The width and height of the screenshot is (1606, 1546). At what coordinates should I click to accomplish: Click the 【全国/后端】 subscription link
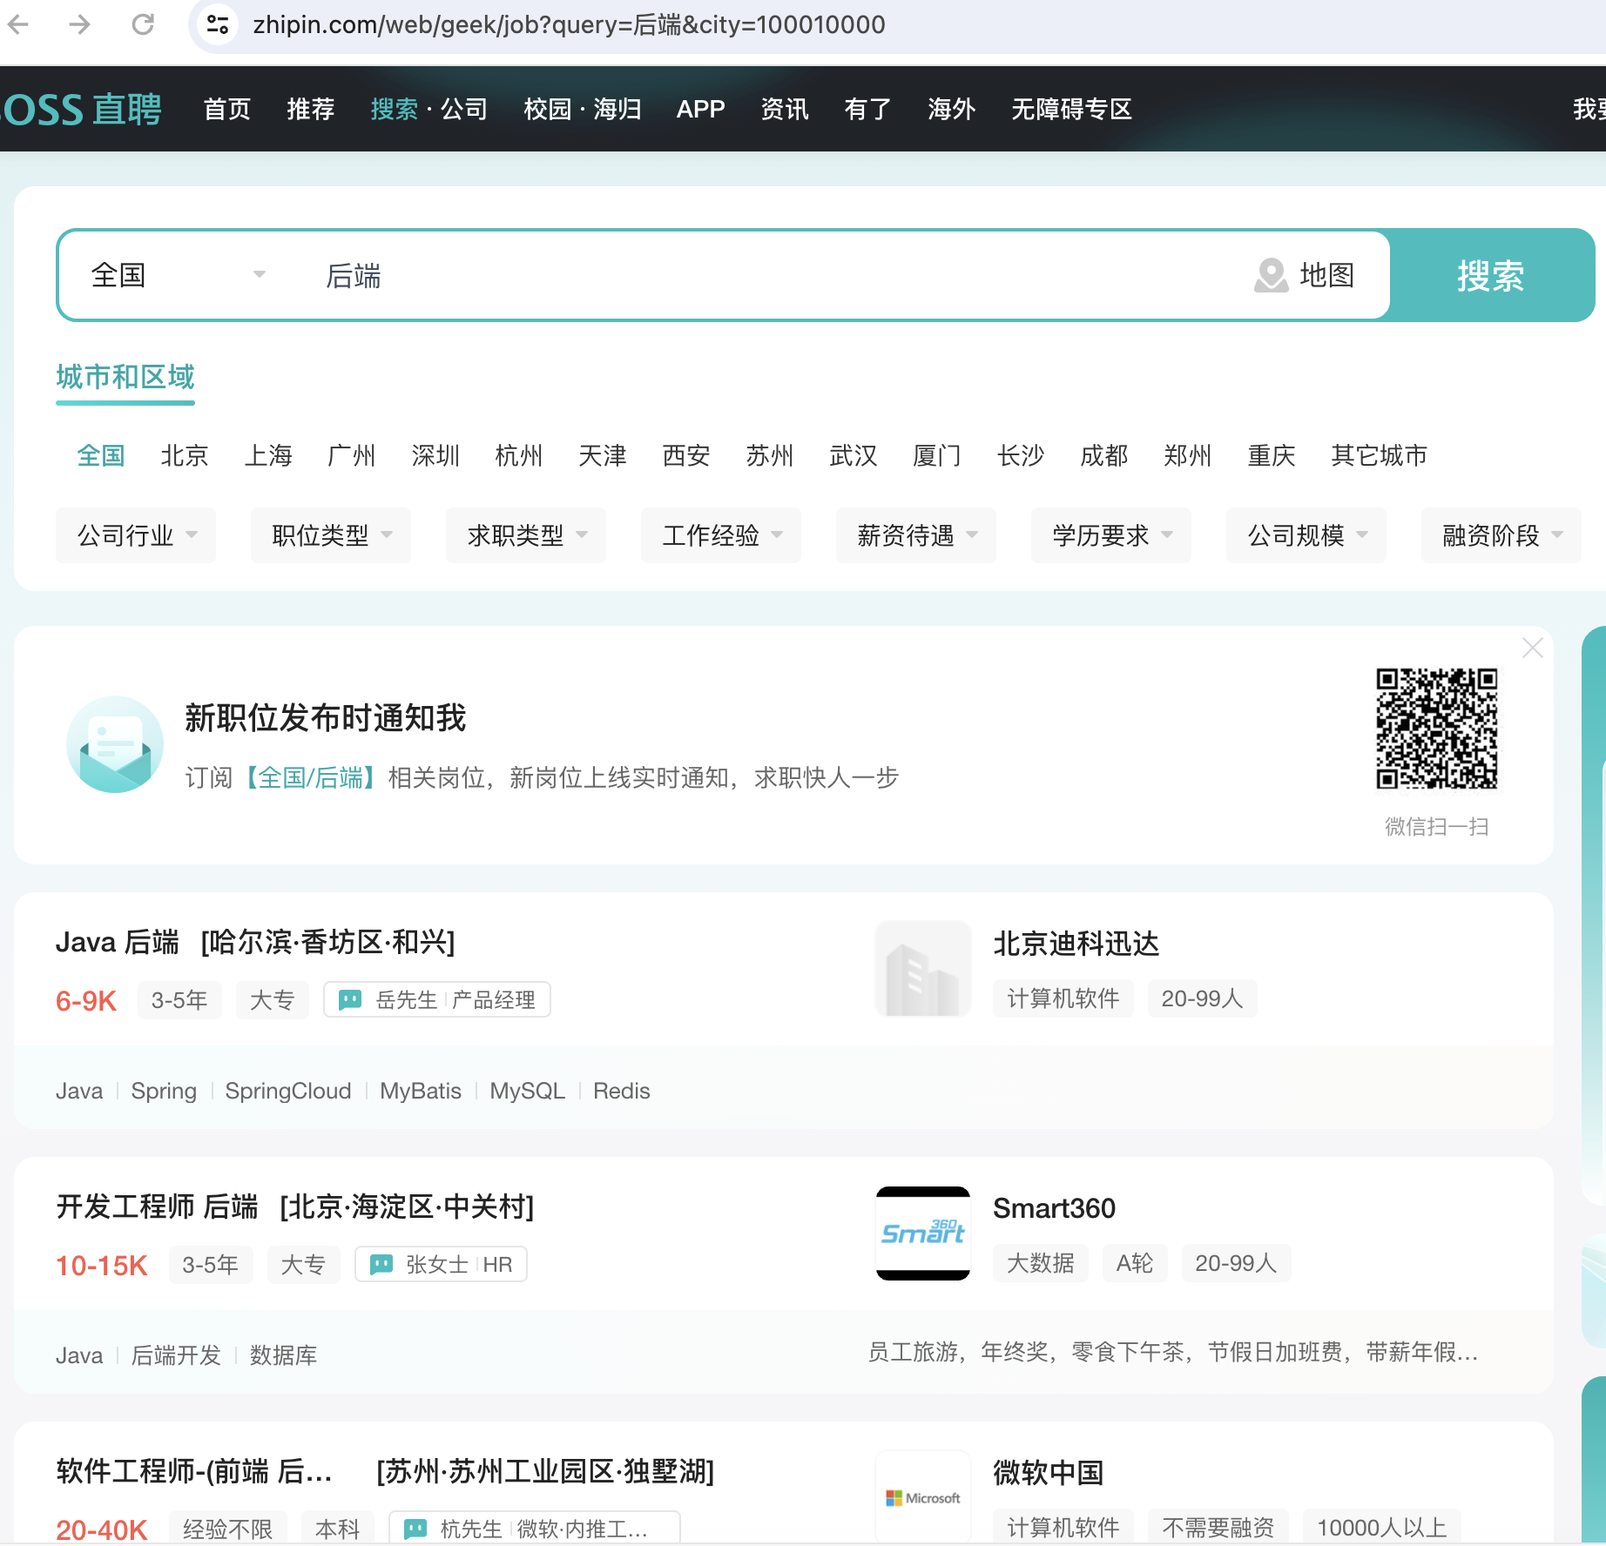(x=310, y=777)
